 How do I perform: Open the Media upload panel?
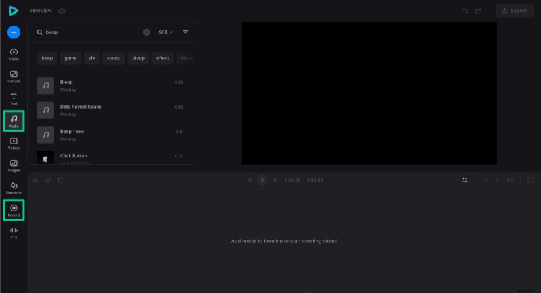tap(14, 55)
